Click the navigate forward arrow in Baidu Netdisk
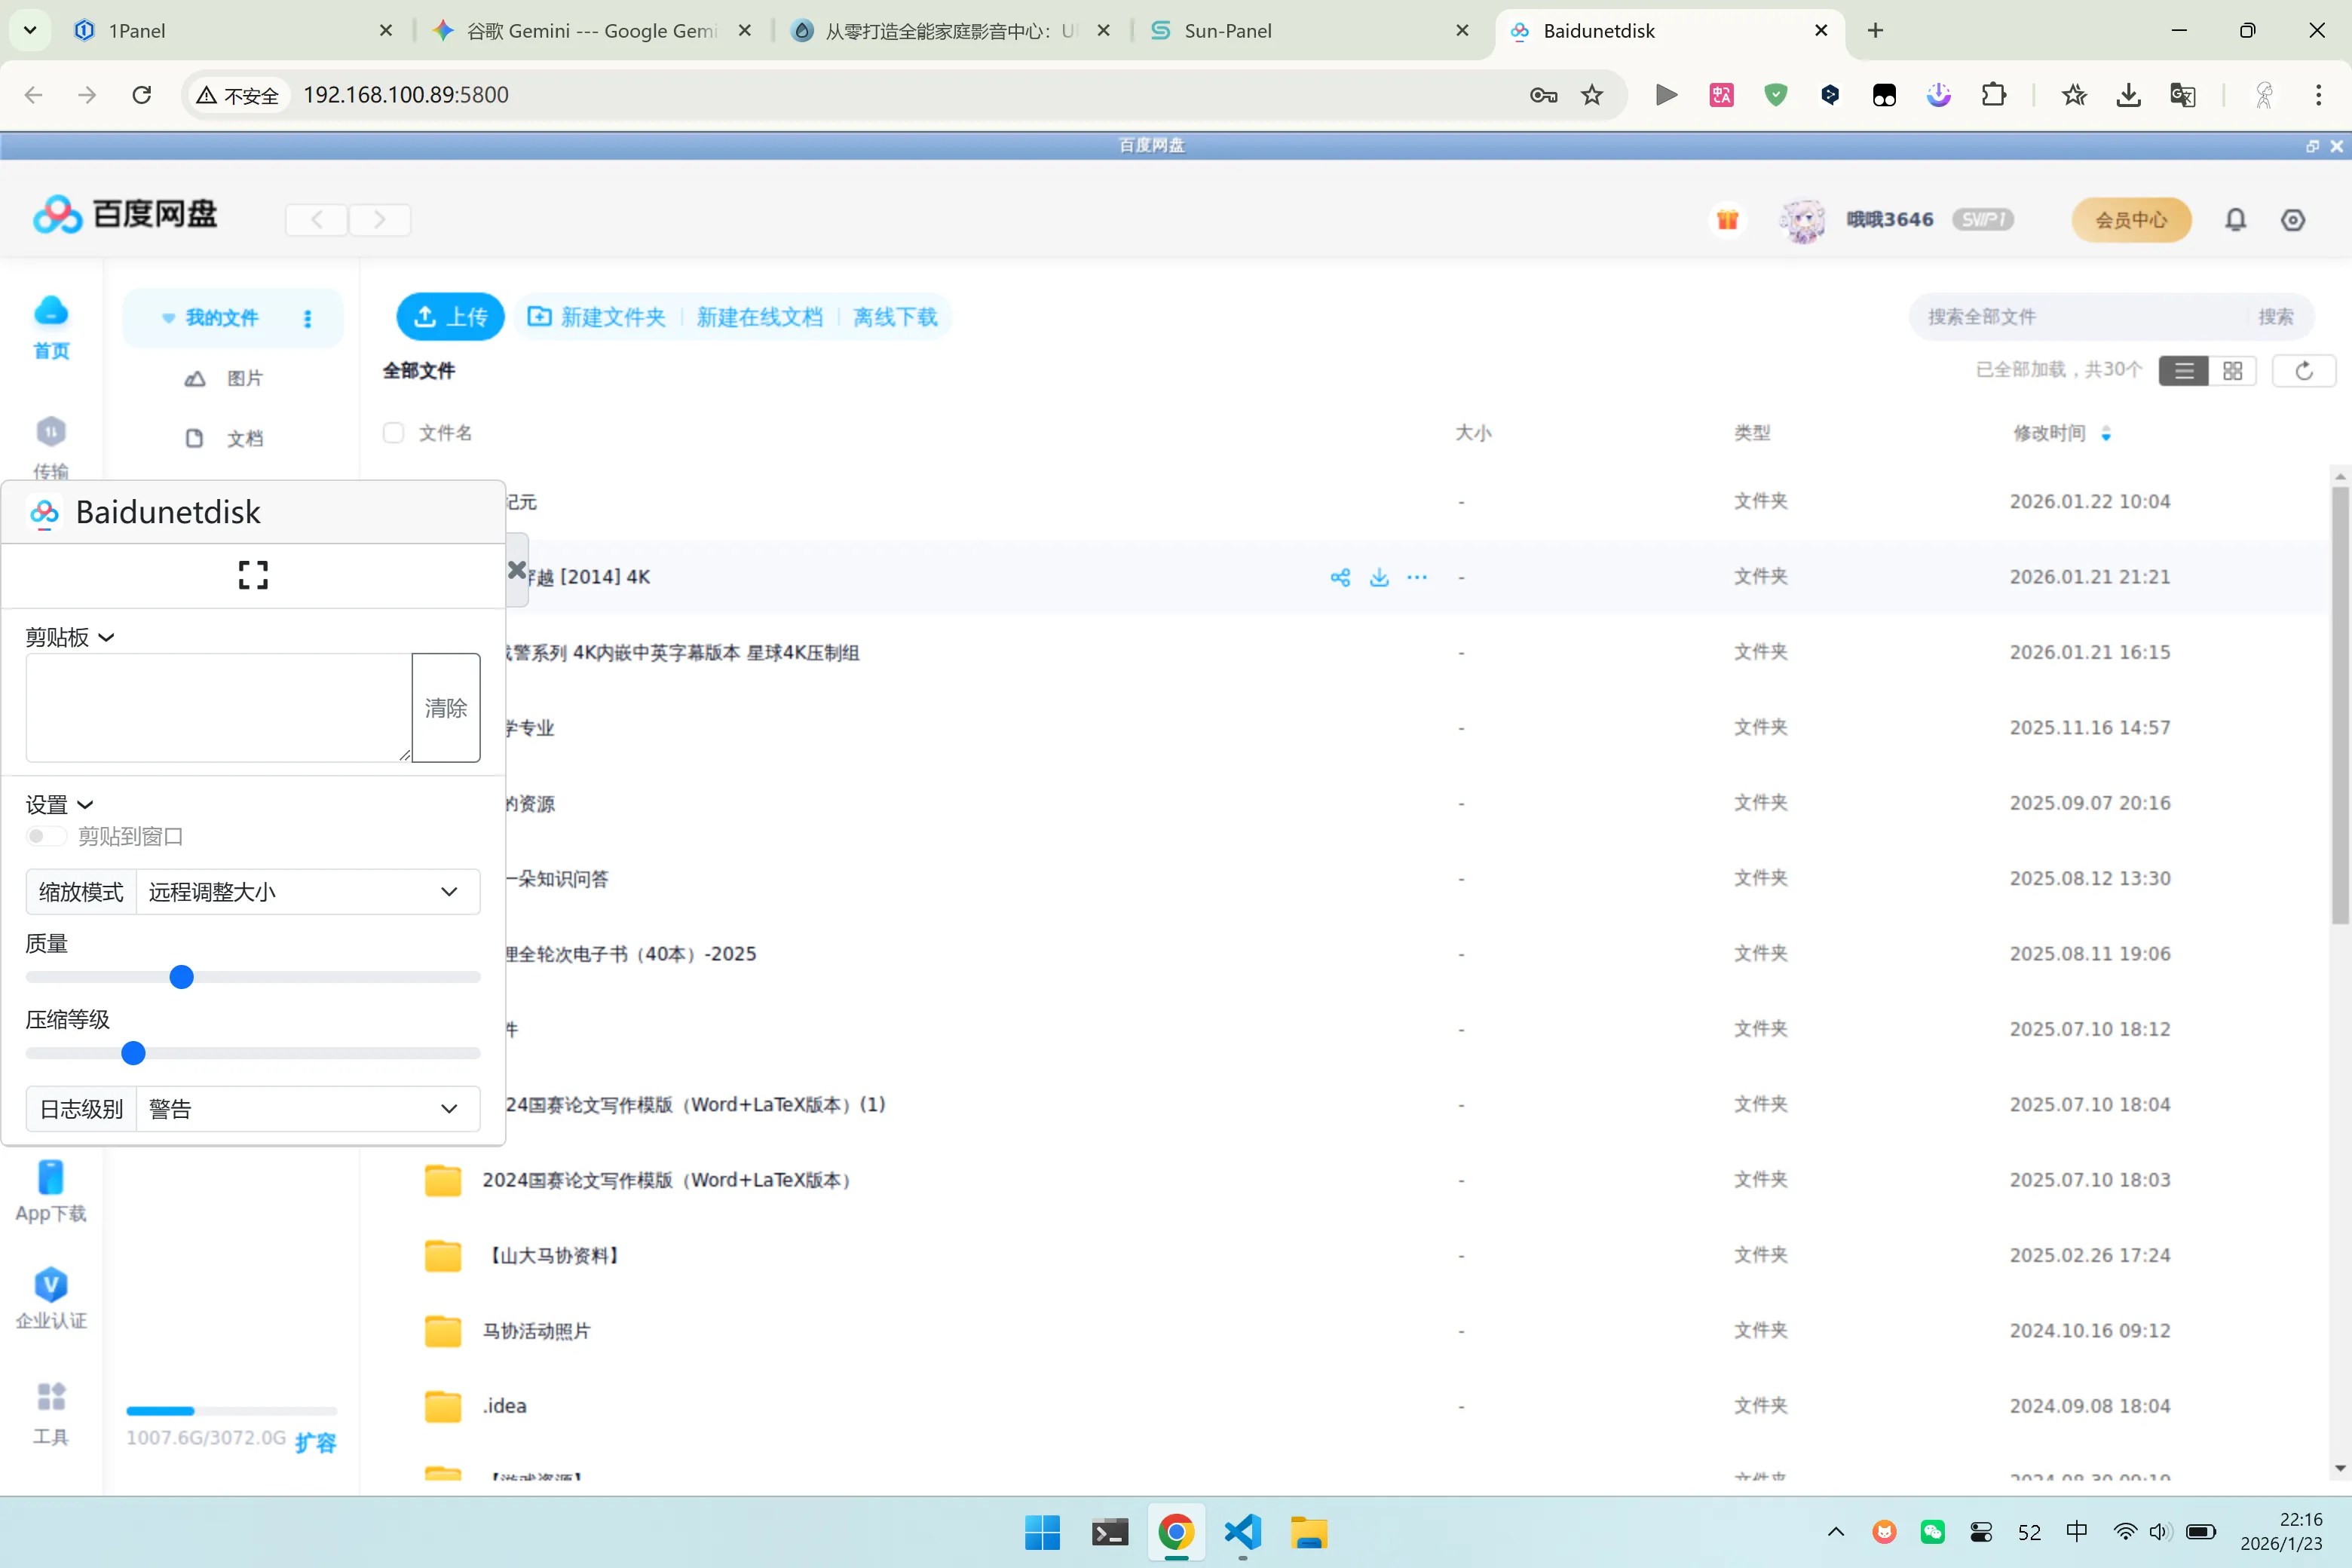This screenshot has width=2352, height=1568. (379, 219)
